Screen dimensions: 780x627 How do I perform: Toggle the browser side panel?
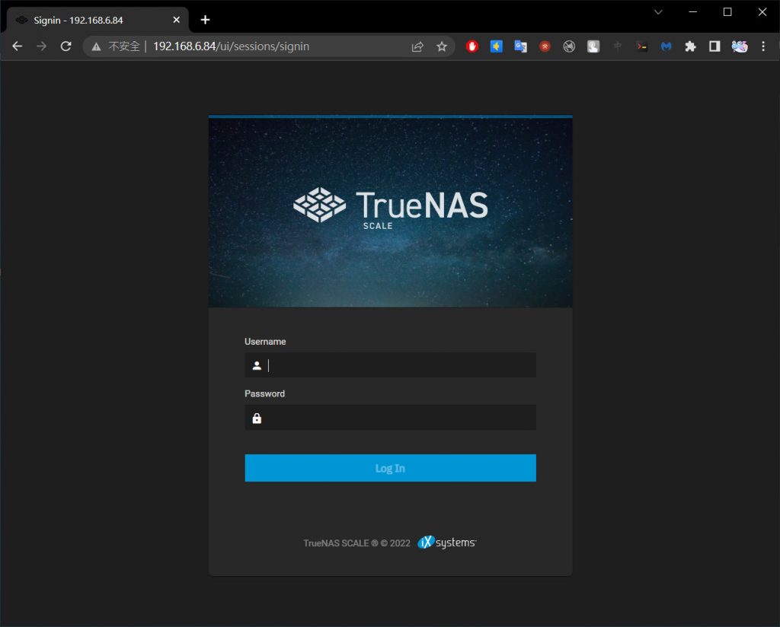coord(714,46)
